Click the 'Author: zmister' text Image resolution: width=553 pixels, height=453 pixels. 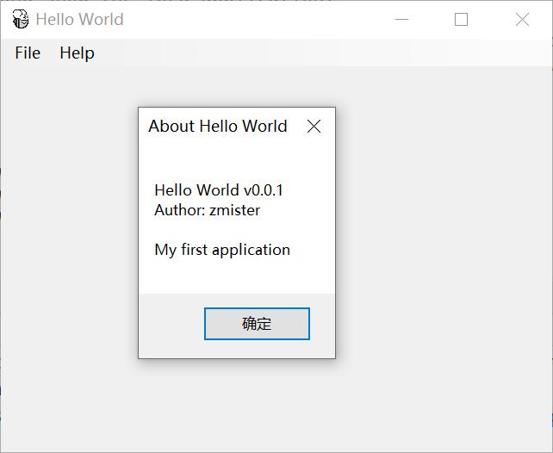coord(207,210)
